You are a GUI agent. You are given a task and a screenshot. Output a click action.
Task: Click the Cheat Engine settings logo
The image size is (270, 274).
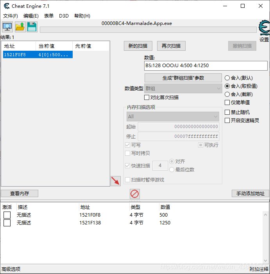click(264, 28)
